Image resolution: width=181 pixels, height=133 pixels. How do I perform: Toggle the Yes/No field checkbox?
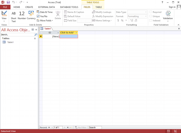pos(38,16)
